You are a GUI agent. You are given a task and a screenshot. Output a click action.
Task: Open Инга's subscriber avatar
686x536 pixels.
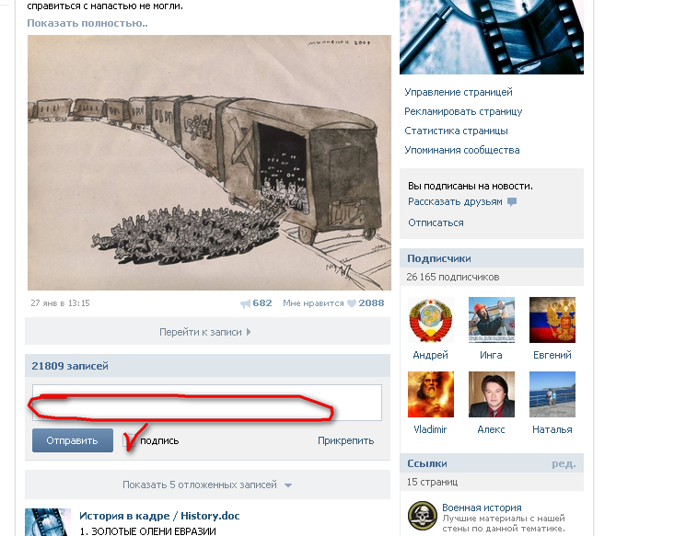point(492,320)
